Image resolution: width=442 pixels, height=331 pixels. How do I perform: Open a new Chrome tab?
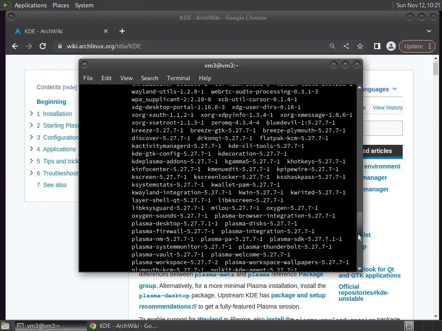coord(122,31)
